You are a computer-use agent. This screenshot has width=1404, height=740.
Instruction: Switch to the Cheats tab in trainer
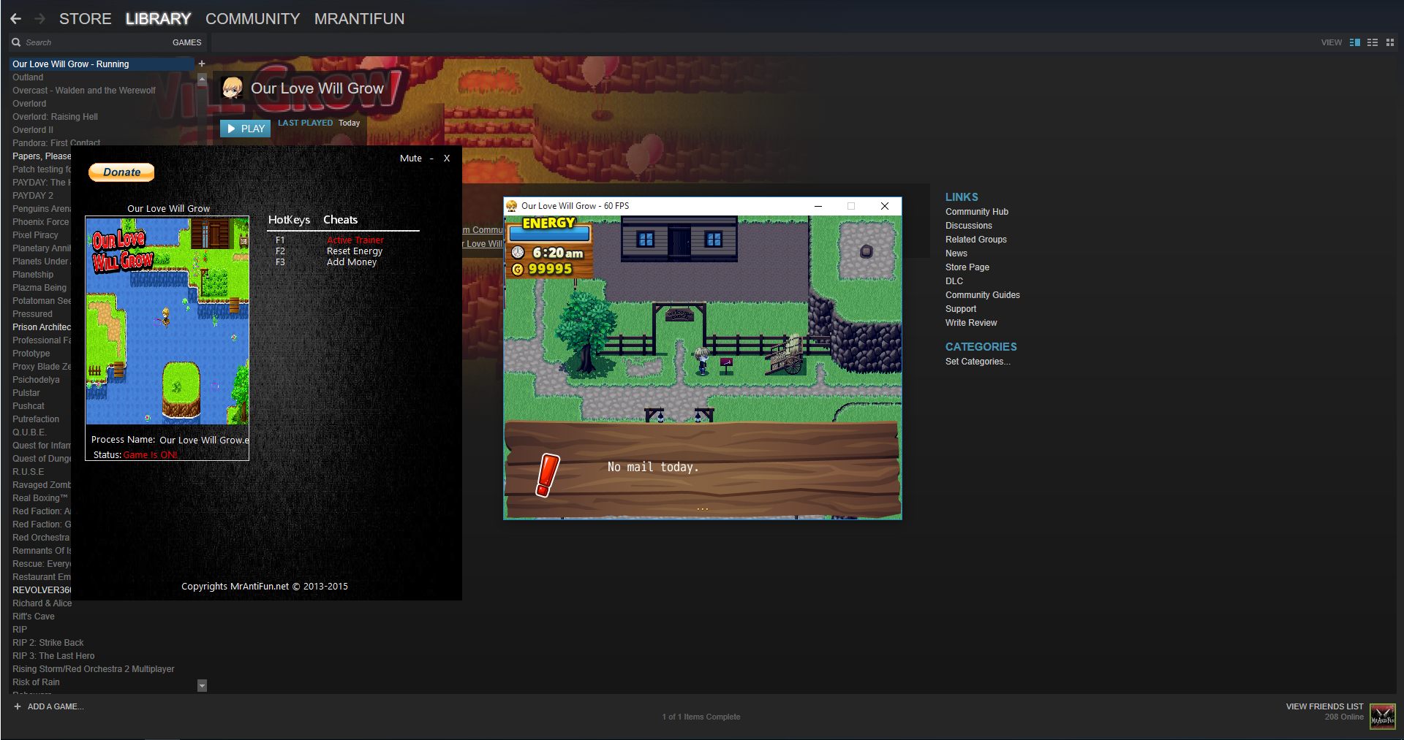coord(340,220)
